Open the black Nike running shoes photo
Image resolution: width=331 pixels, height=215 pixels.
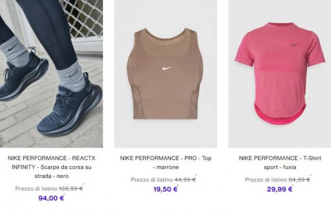click(51, 74)
